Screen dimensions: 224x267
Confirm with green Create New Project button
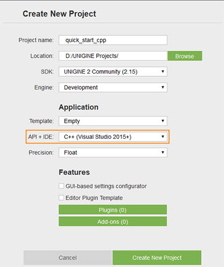(157, 257)
